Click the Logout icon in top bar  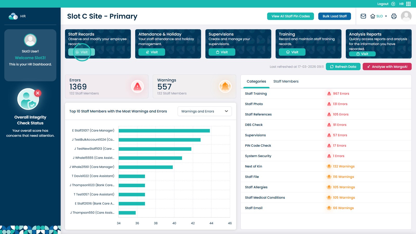[393, 4]
